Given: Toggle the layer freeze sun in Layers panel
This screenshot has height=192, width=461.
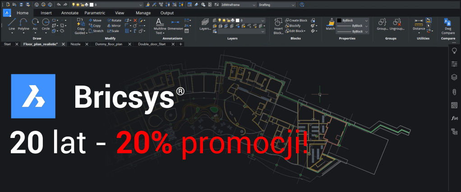Looking at the screenshot, I should point(224,20).
